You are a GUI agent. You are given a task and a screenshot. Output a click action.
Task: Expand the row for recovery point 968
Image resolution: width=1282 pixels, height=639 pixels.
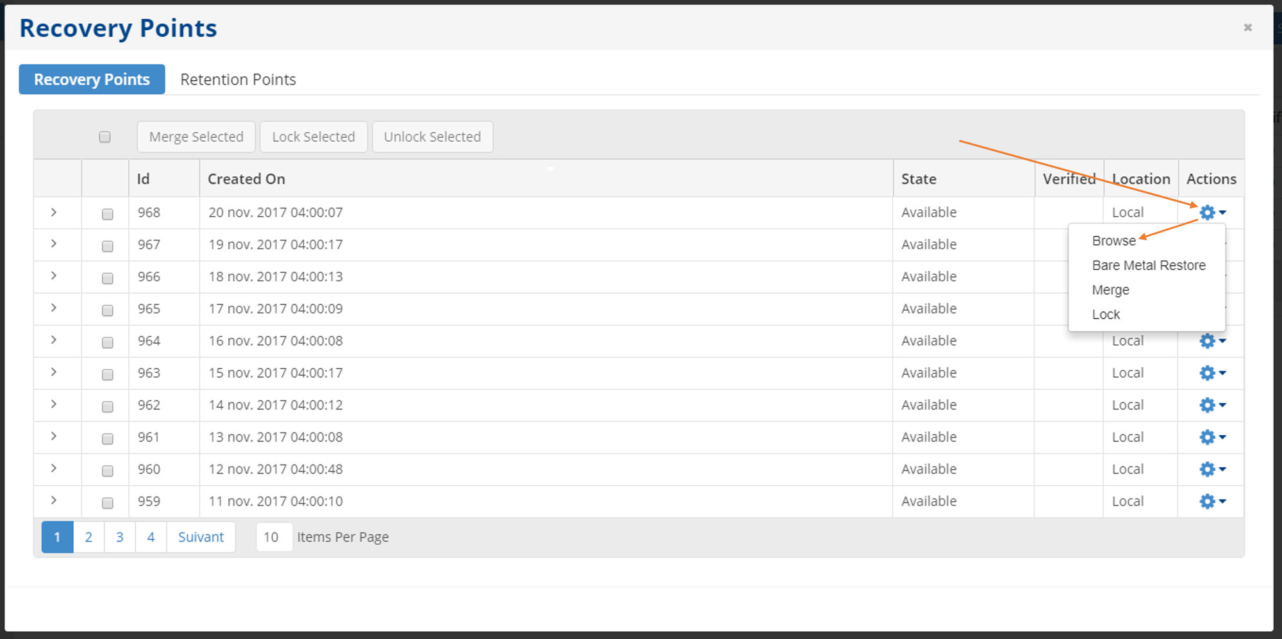click(54, 212)
